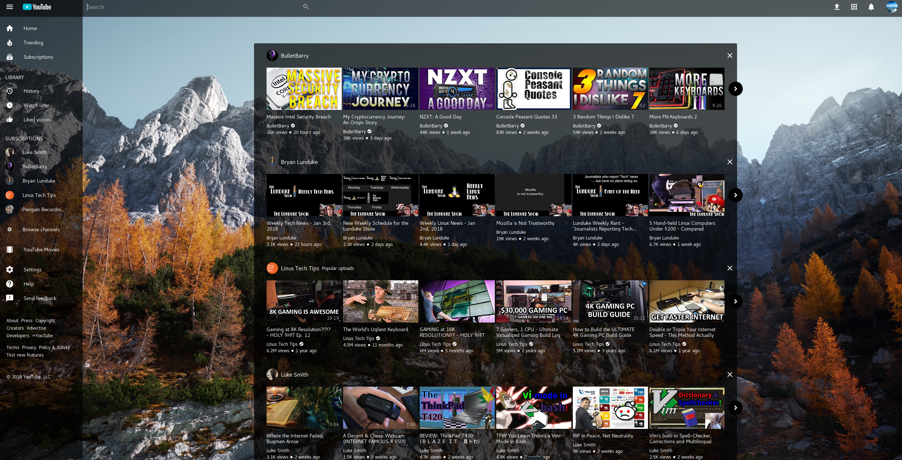Open Watch later in the sidebar
Image resolution: width=902 pixels, height=460 pixels.
tap(41, 105)
